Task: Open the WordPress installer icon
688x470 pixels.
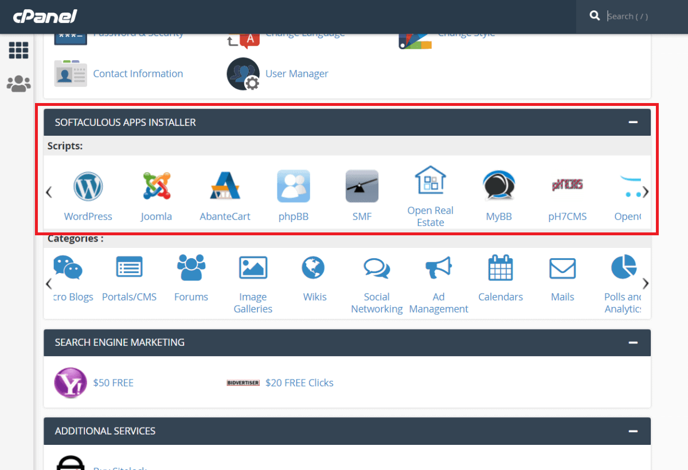Action: pos(88,186)
